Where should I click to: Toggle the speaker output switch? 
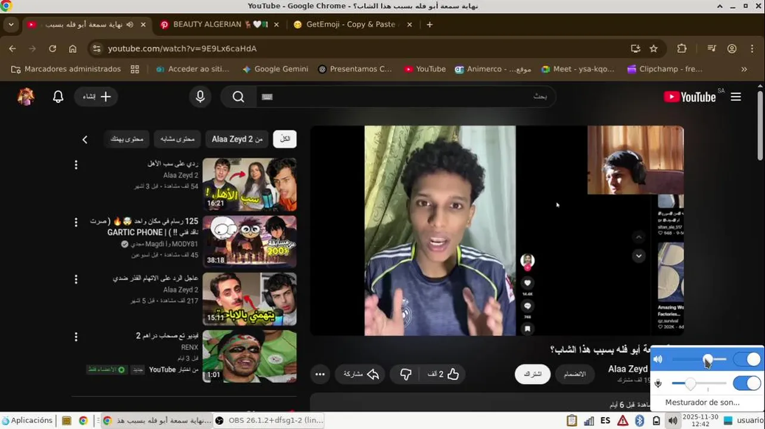pos(747,359)
